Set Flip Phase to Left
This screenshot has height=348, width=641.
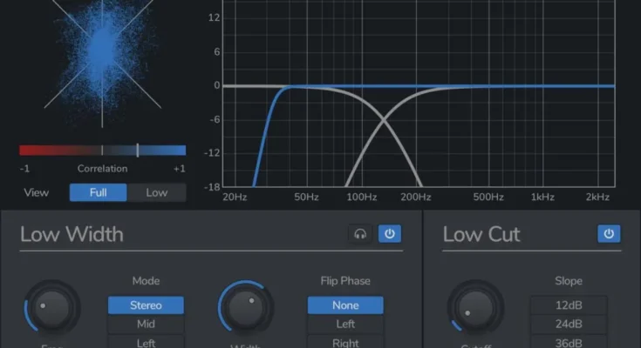[x=345, y=325]
